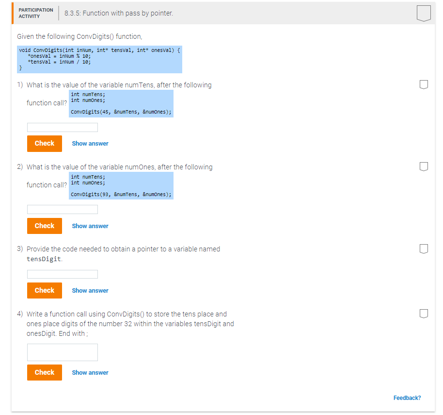Image resolution: width=443 pixels, height=415 pixels.
Task: Click the tensDigit pointer answer field
Action: coord(62,274)
